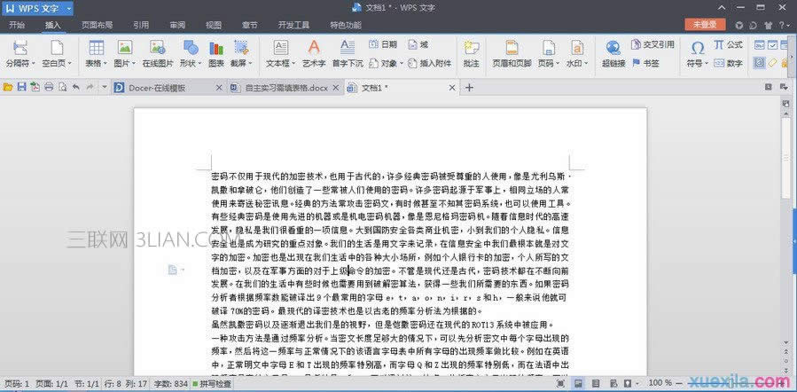Open the WPS 文字 application menu arrow
797x392 pixels.
click(67, 8)
